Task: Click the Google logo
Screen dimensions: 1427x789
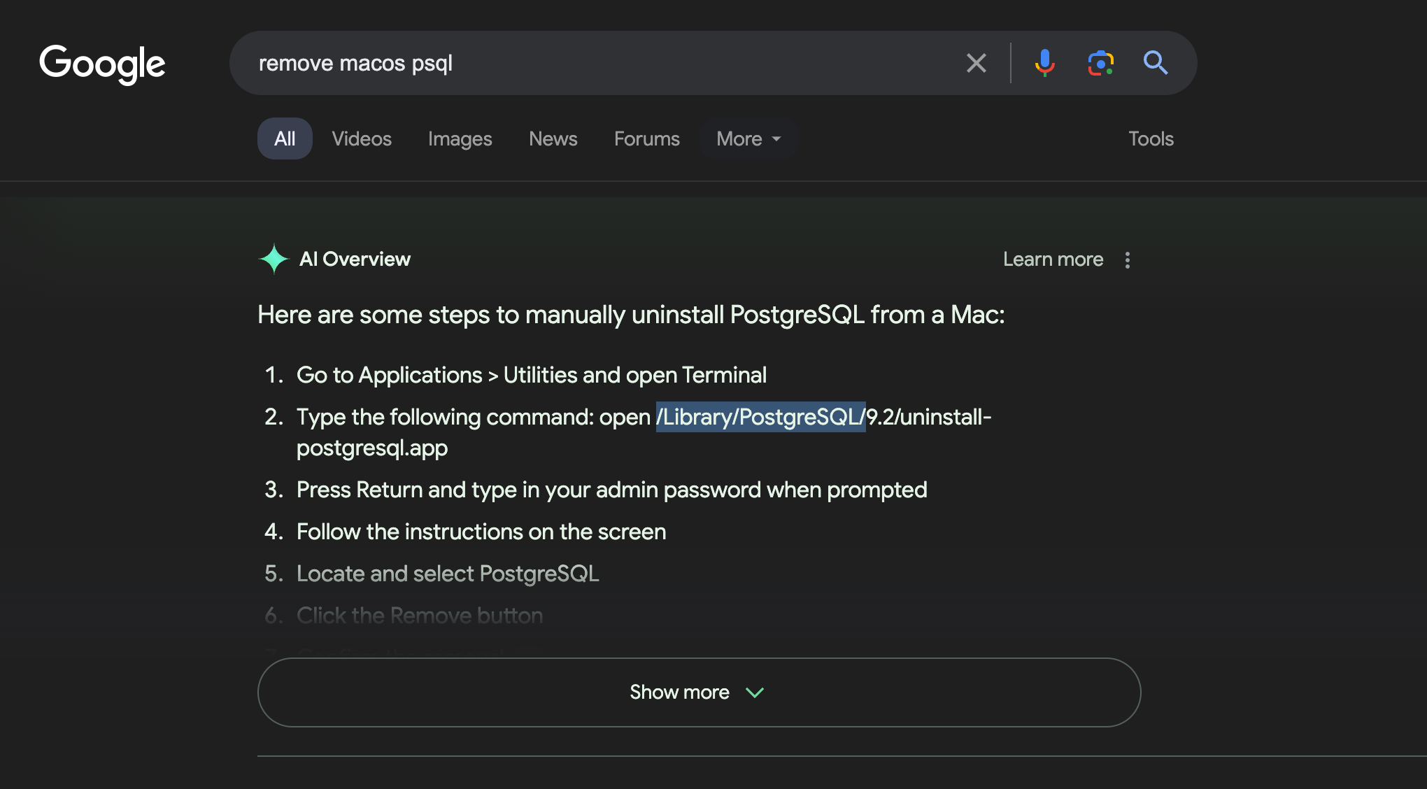Action: 102,64
